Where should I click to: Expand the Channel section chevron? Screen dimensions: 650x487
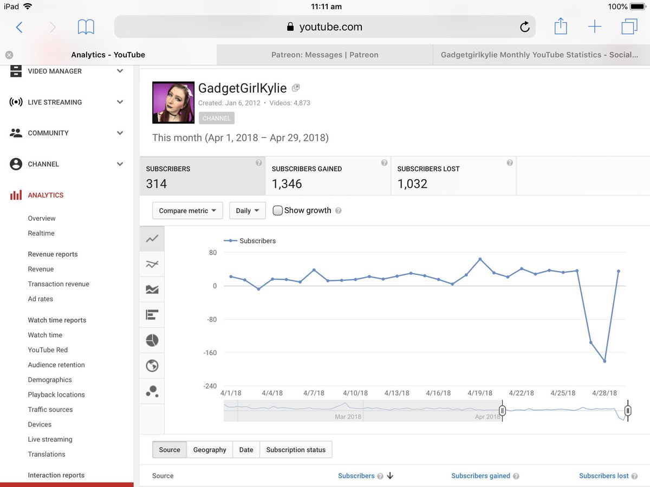120,164
